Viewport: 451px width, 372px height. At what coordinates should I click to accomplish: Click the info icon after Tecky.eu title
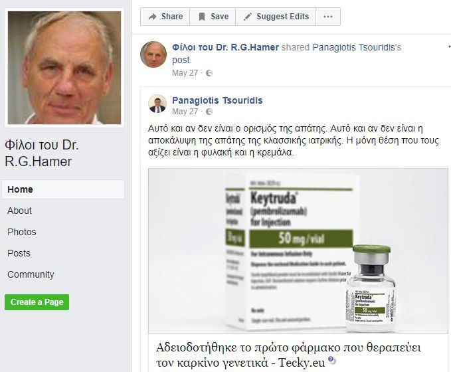331,359
